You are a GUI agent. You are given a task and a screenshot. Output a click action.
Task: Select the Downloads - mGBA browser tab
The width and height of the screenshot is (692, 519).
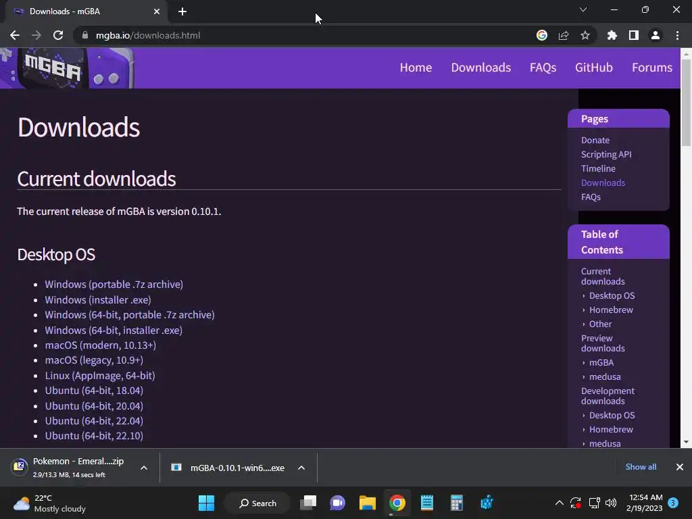(86, 11)
